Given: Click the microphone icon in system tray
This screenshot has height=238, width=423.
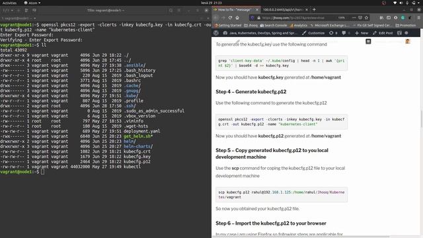Looking at the screenshot, I should [x=407, y=3].
